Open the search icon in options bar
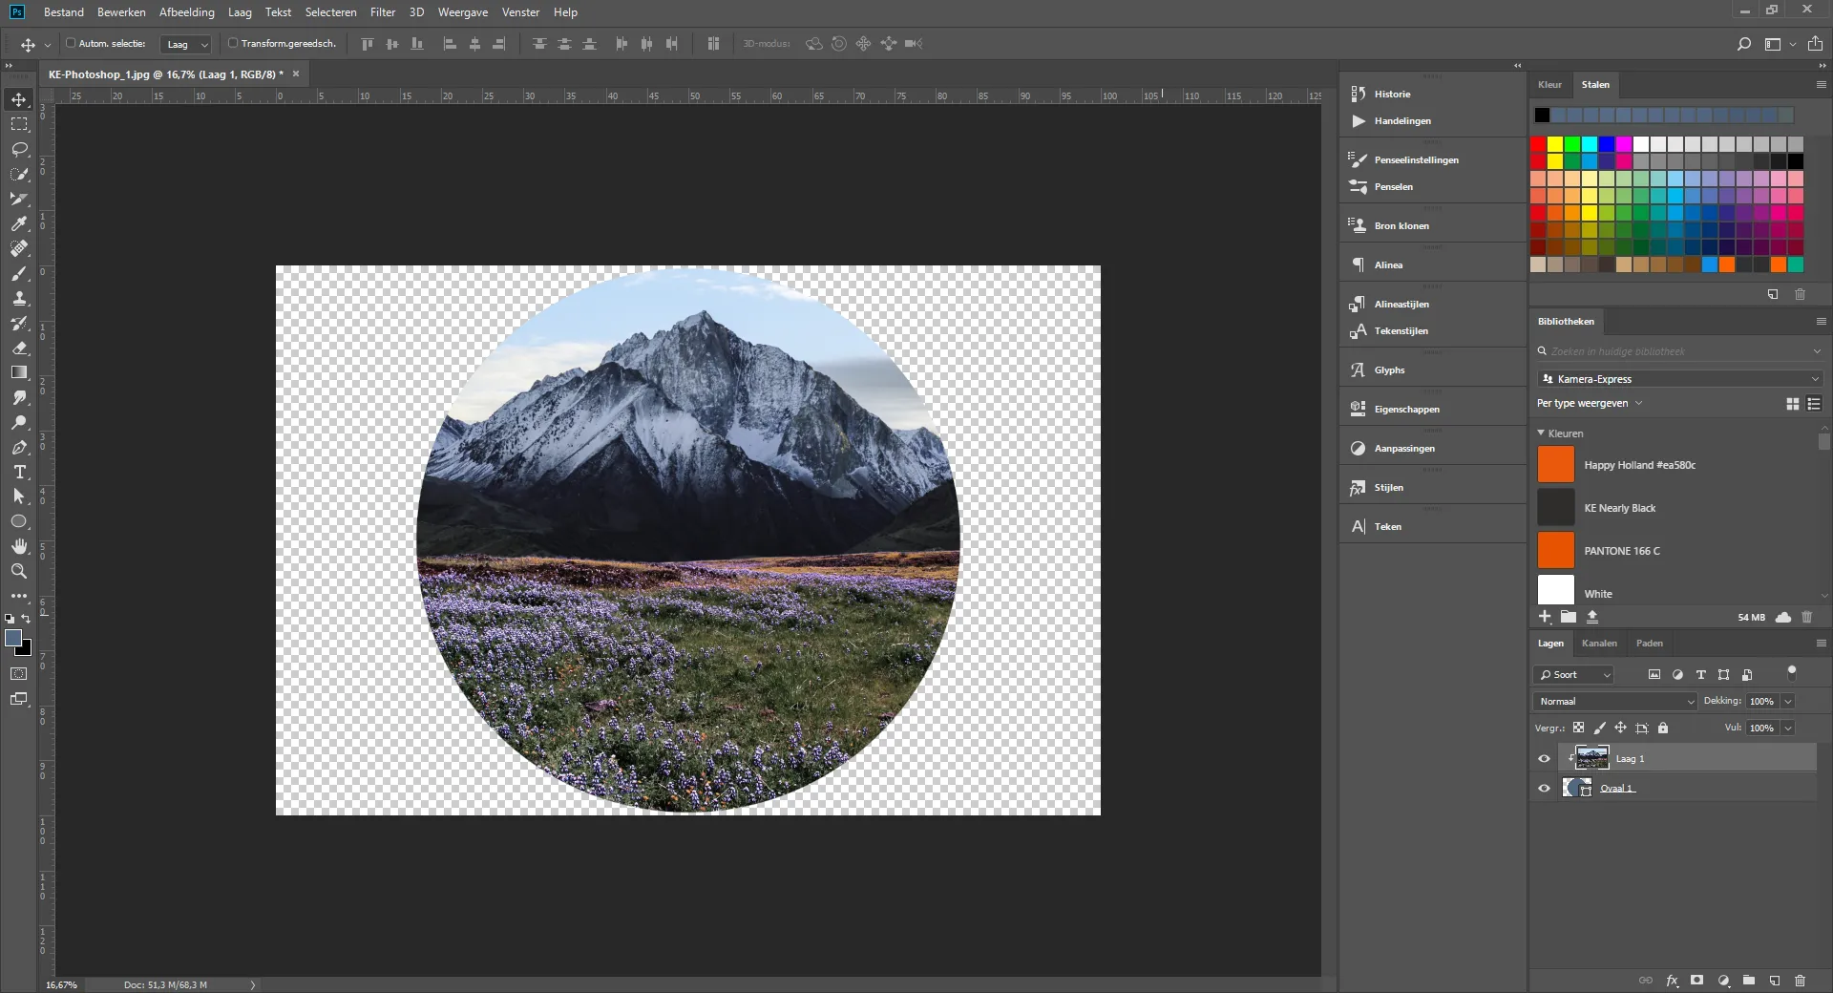The image size is (1833, 993). pyautogui.click(x=1743, y=44)
